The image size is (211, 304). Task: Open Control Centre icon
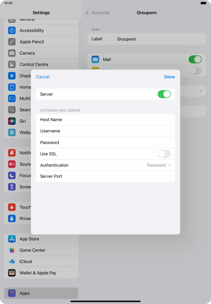12,64
